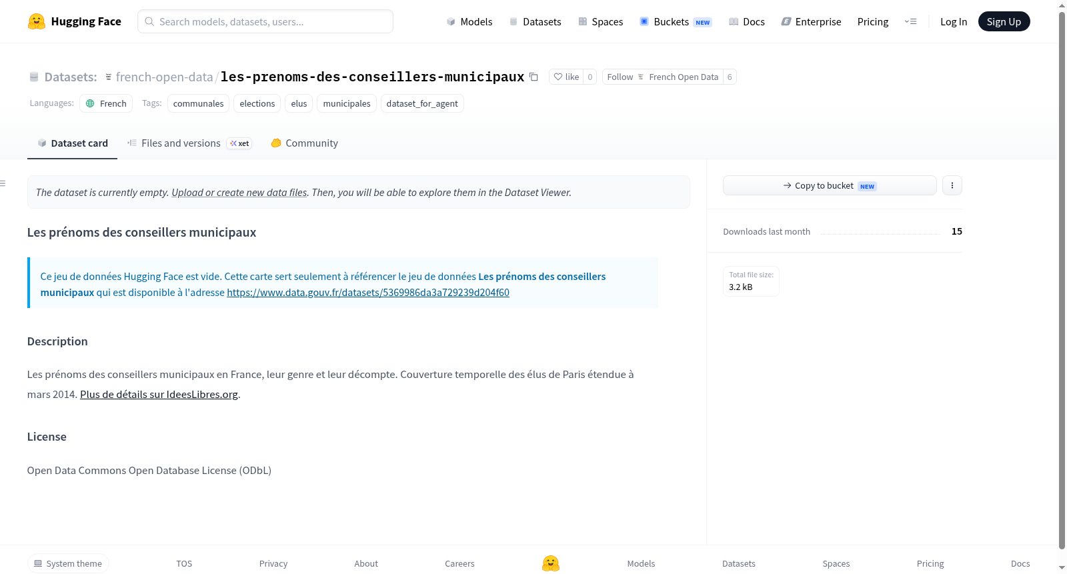The image size is (1067, 574).
Task: Open the follower count showing 6
Action: [730, 77]
